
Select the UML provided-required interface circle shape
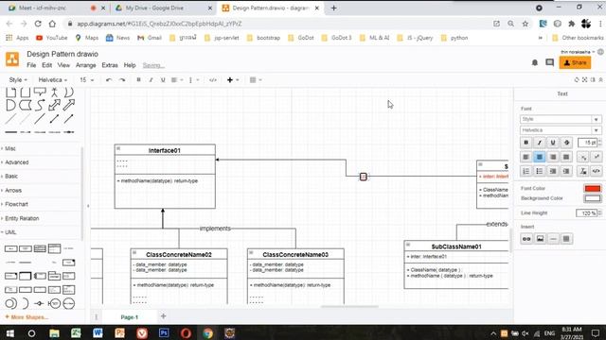(10, 303)
